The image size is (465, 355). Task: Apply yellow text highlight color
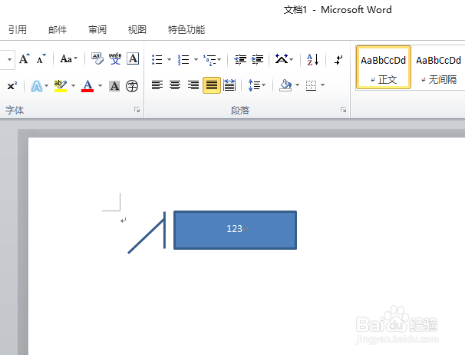click(x=61, y=86)
